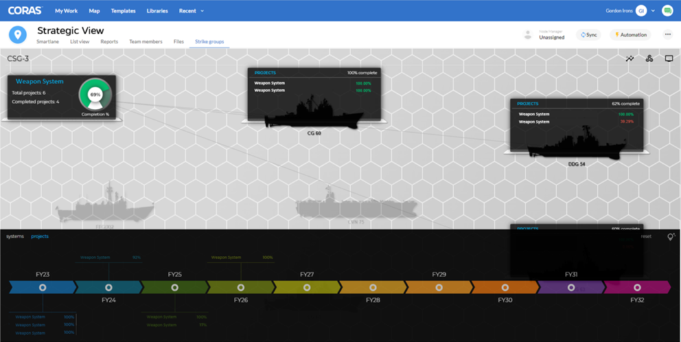The width and height of the screenshot is (681, 342).
Task: Click the Node Manager avatar icon
Action: 528,35
